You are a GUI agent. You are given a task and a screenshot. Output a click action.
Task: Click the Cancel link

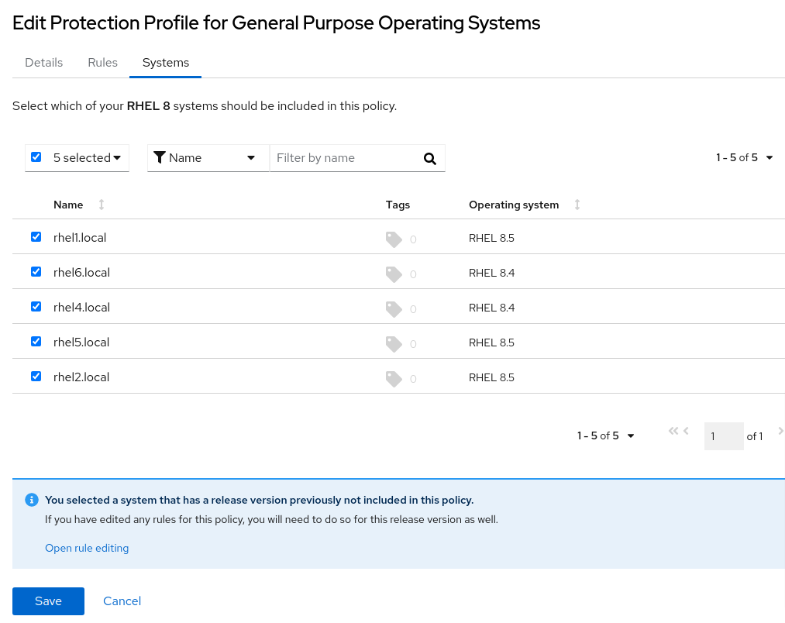[x=122, y=601]
